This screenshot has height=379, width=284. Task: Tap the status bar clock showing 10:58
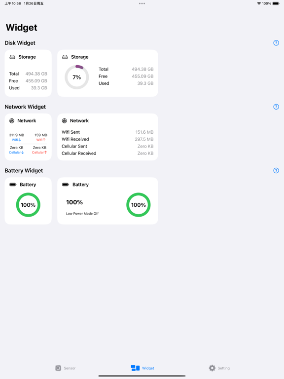point(12,3)
